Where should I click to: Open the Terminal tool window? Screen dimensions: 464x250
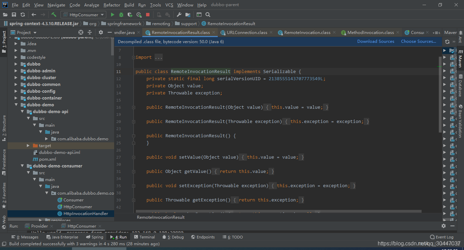click(x=144, y=237)
